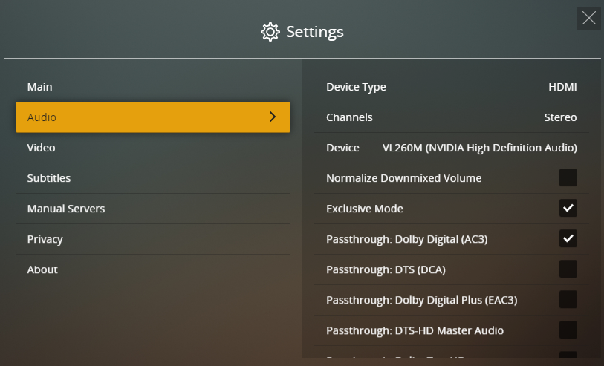Disable Passthrough: Dolby Digital (AC3) checkbox
The image size is (604, 366).
568,238
